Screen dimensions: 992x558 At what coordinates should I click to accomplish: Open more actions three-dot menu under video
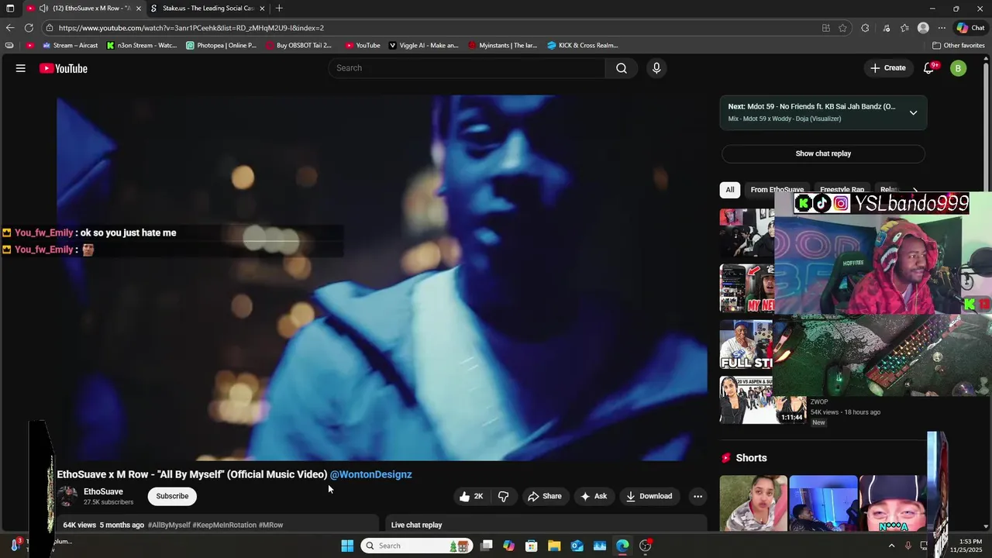(697, 496)
